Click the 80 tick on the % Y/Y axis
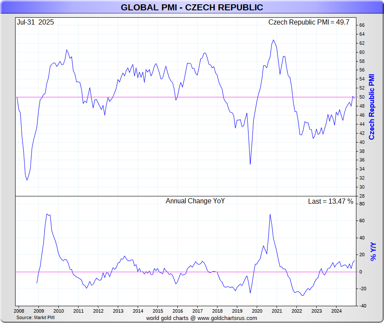Screen dimensions: 384x323 362,204
